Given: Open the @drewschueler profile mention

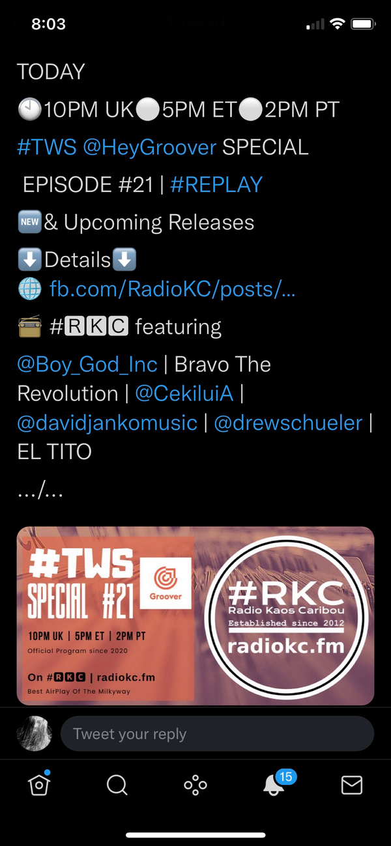Looking at the screenshot, I should click(x=288, y=423).
